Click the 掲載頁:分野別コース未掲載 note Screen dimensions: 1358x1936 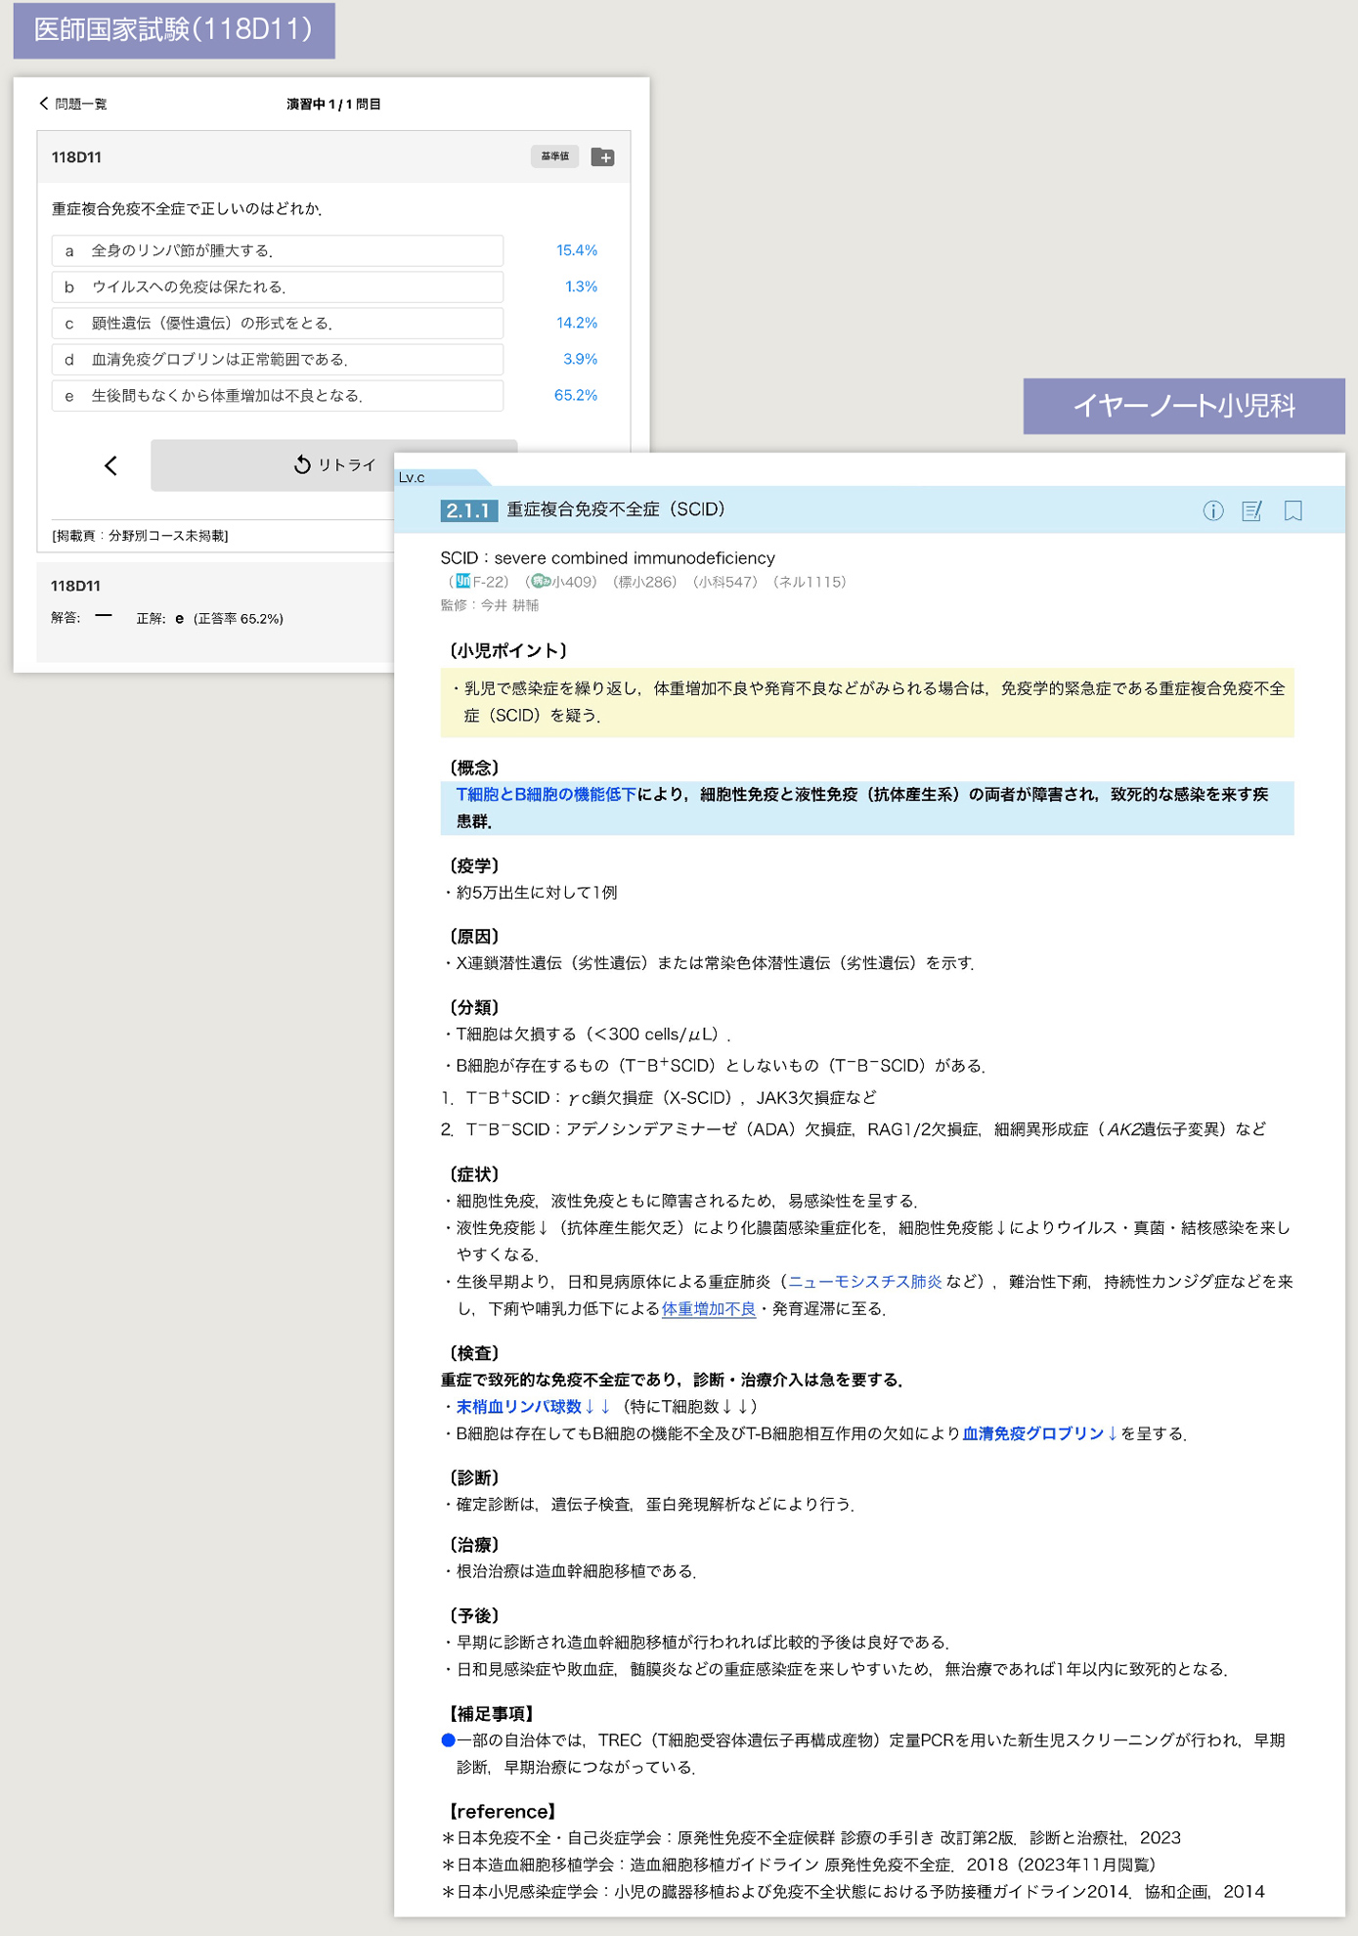[x=140, y=536]
